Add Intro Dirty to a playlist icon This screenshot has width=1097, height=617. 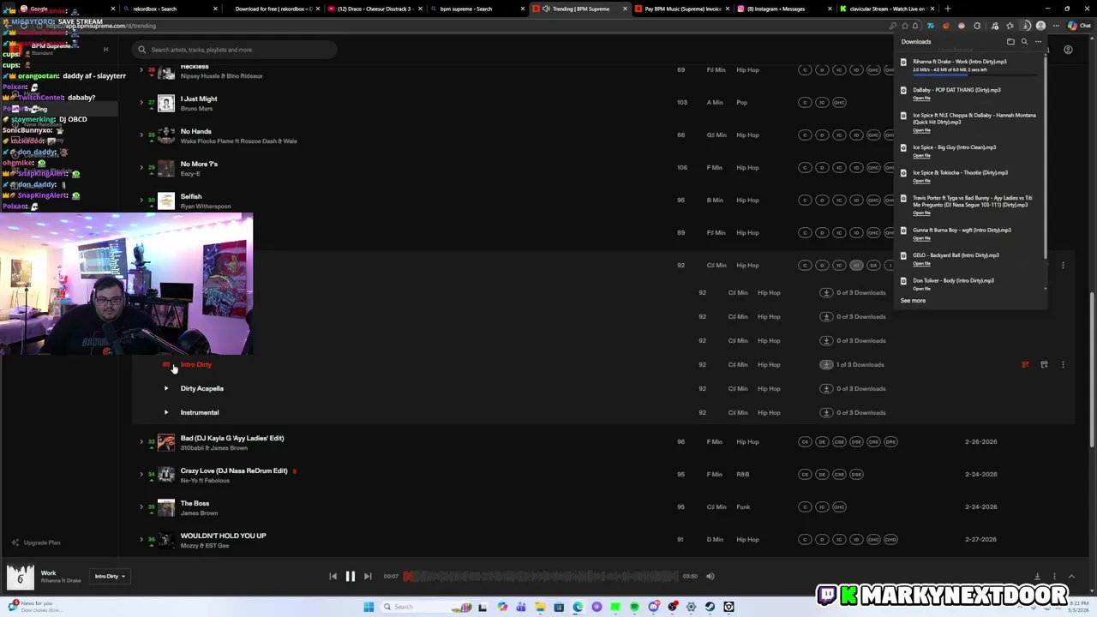[1044, 364]
